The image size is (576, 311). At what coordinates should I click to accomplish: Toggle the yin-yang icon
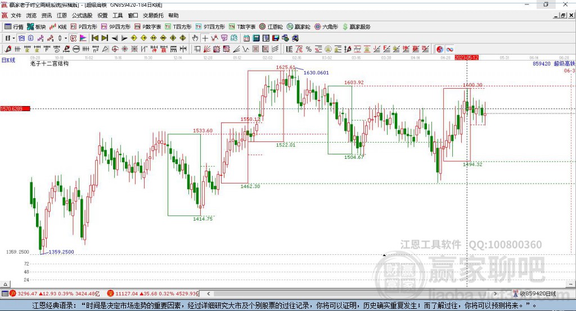(440, 49)
